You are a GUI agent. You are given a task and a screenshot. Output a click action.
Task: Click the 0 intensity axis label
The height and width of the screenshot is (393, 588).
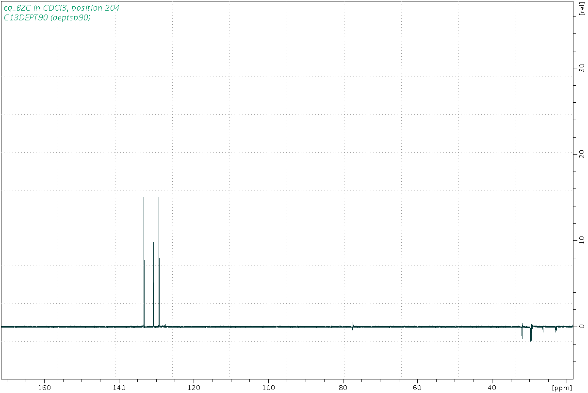[581, 327]
